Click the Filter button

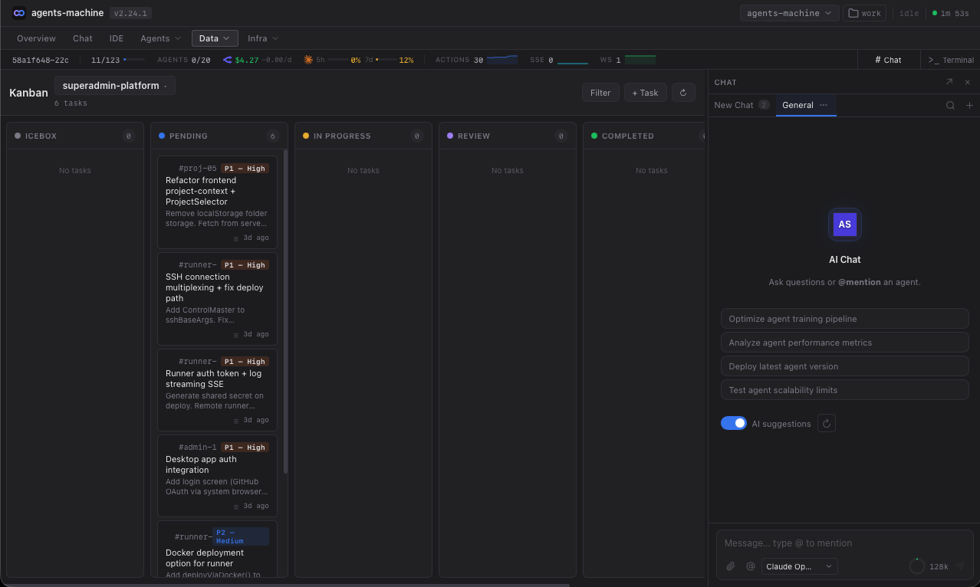pos(600,93)
